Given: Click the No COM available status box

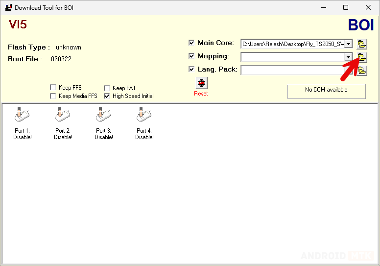Looking at the screenshot, I should pyautogui.click(x=326, y=91).
